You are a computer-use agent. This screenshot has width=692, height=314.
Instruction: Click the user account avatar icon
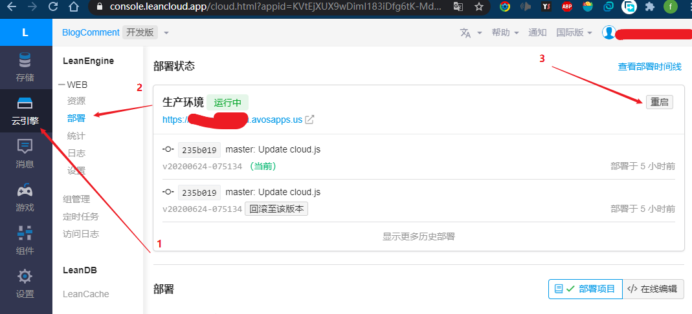tap(609, 32)
